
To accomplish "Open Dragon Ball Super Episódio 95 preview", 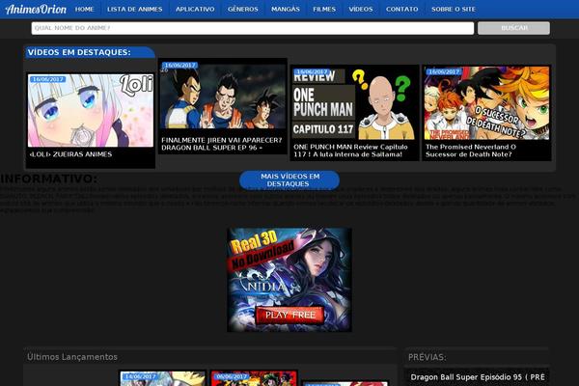I will click(478, 377).
